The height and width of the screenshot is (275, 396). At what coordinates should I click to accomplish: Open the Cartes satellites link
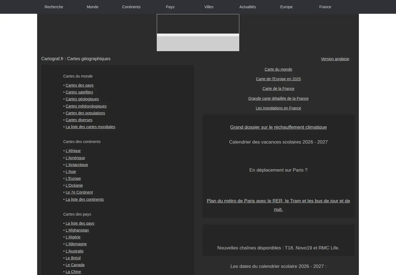pyautogui.click(x=79, y=92)
